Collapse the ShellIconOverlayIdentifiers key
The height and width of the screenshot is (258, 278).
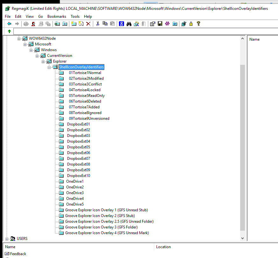click(x=49, y=67)
